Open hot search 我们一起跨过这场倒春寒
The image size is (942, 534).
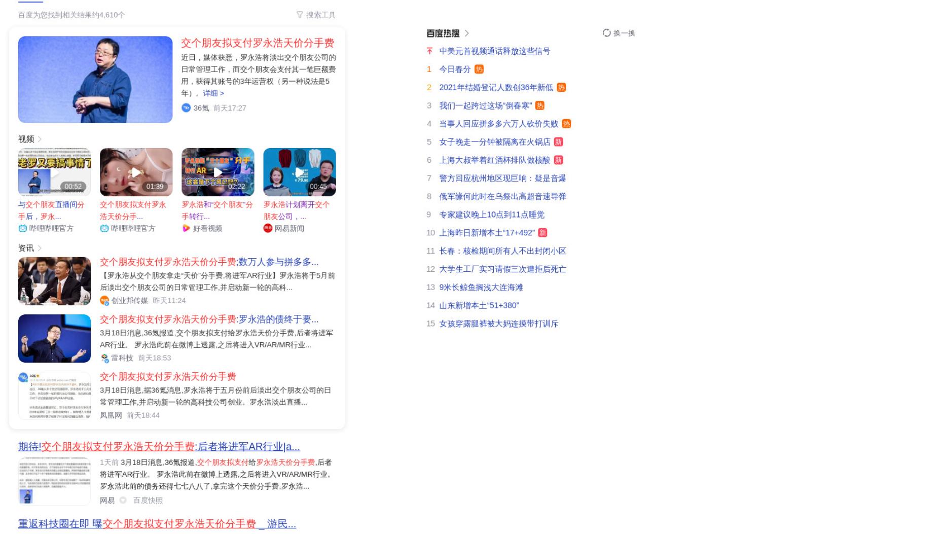486,106
